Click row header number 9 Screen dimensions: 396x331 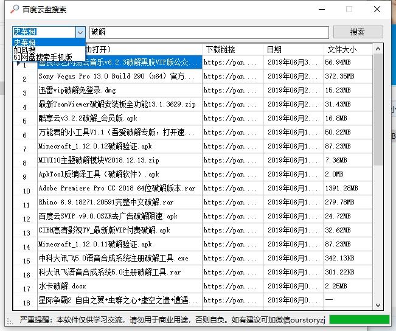25,174
